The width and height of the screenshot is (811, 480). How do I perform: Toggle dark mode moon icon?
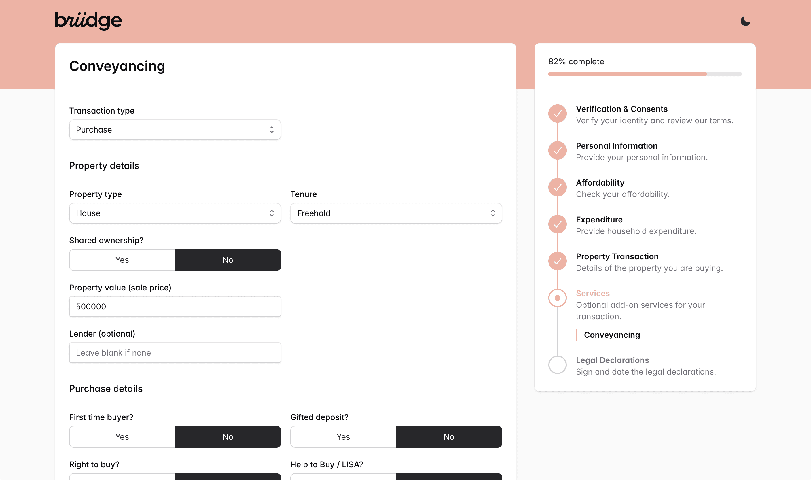point(745,21)
